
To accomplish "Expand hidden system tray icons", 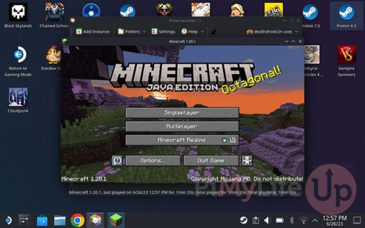I will (x=315, y=220).
